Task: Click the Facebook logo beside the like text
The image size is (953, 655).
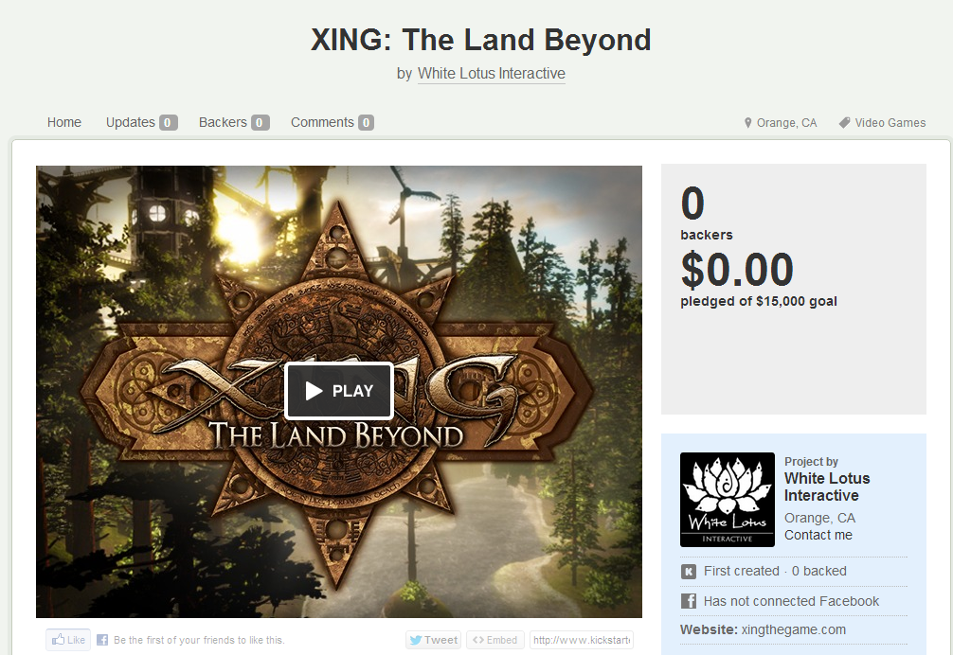Action: click(102, 640)
